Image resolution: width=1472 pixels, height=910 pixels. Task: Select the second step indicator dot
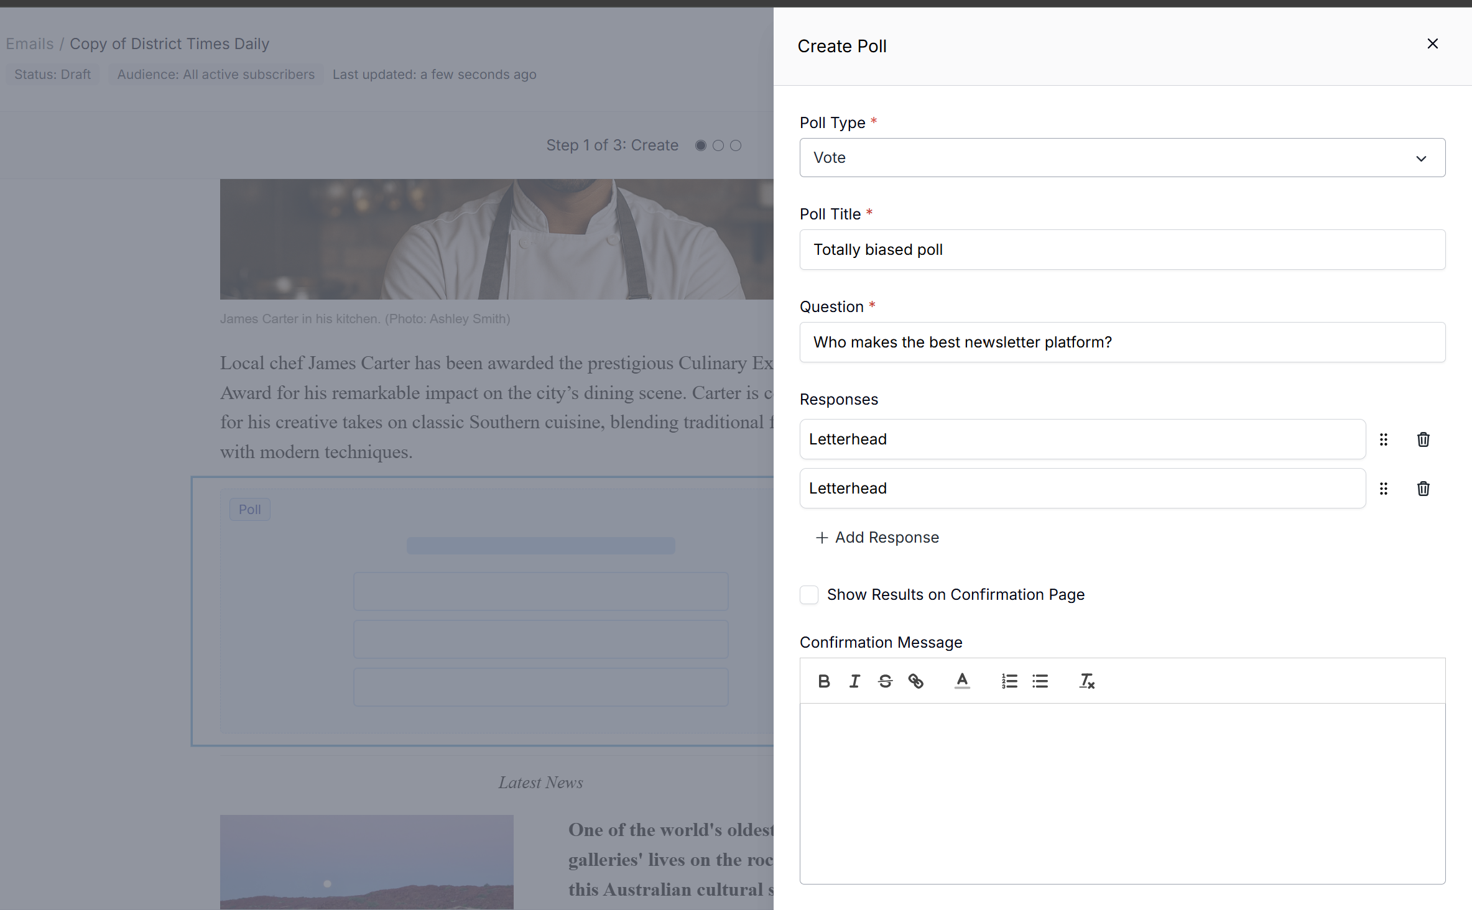coord(718,145)
